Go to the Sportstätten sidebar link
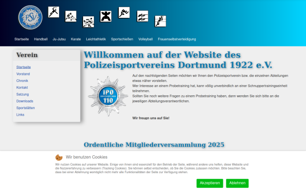Image resolution: width=306 pixels, height=191 pixels. coord(25,108)
